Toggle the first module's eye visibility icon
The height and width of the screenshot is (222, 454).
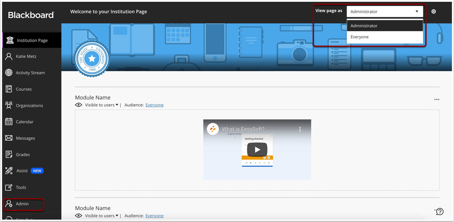pos(79,105)
